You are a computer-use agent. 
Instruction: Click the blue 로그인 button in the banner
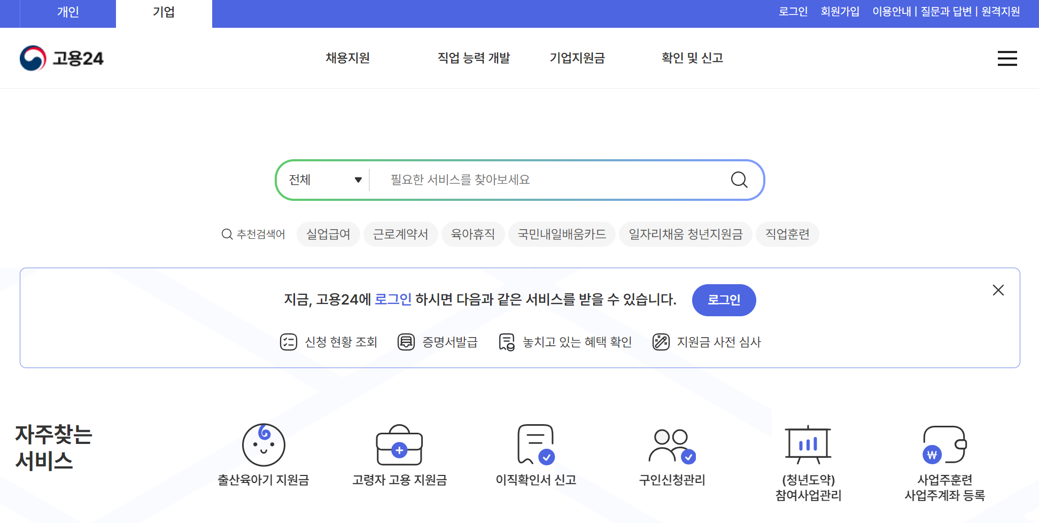724,300
